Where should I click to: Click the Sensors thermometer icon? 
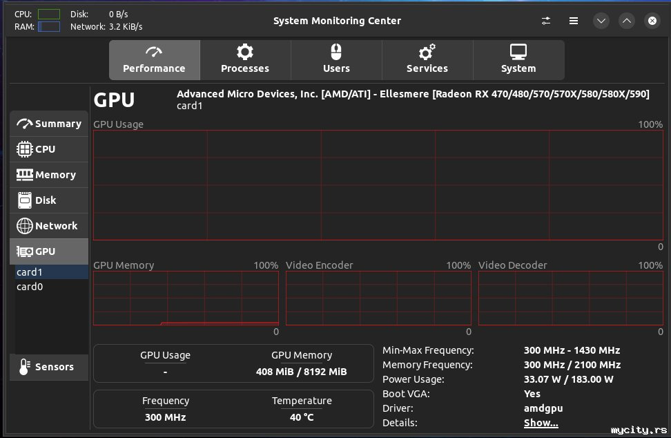click(x=25, y=367)
